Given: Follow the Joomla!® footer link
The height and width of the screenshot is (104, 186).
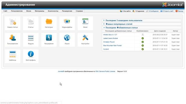Looking at the screenshot, I should [61, 71].
